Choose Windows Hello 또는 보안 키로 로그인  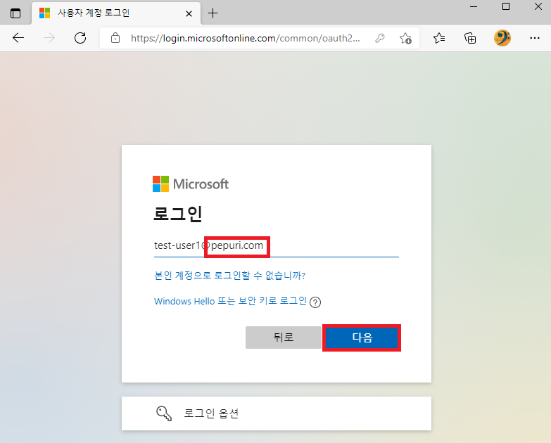(231, 301)
